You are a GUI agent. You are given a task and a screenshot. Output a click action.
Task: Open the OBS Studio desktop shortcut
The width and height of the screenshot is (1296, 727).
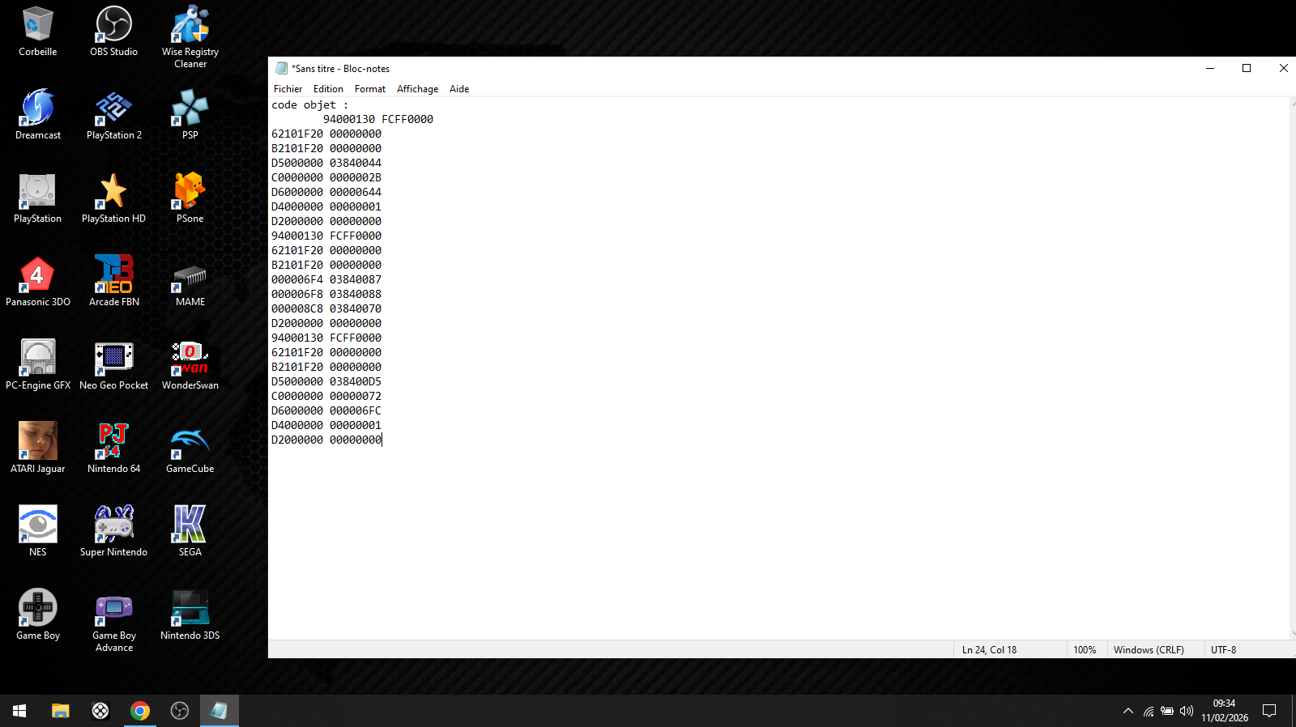coord(113,25)
